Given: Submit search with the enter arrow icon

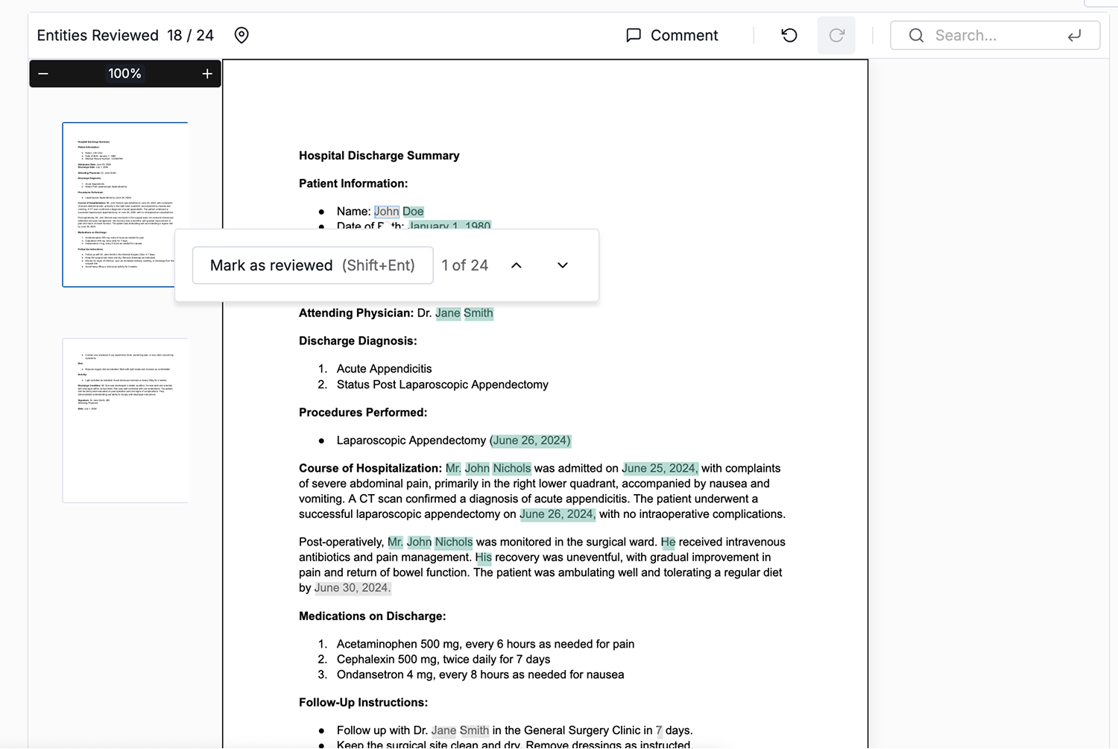Looking at the screenshot, I should (1074, 35).
